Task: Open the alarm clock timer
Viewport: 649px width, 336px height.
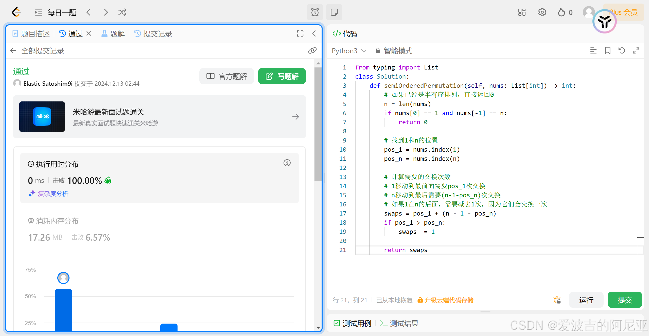Action: pyautogui.click(x=315, y=12)
